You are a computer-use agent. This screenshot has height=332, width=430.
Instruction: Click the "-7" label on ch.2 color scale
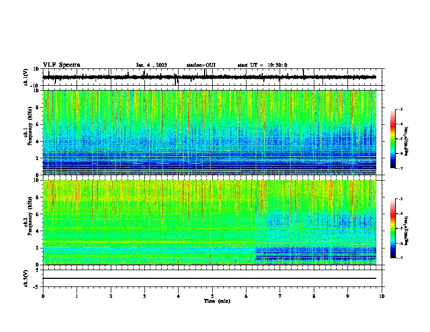tap(400, 258)
